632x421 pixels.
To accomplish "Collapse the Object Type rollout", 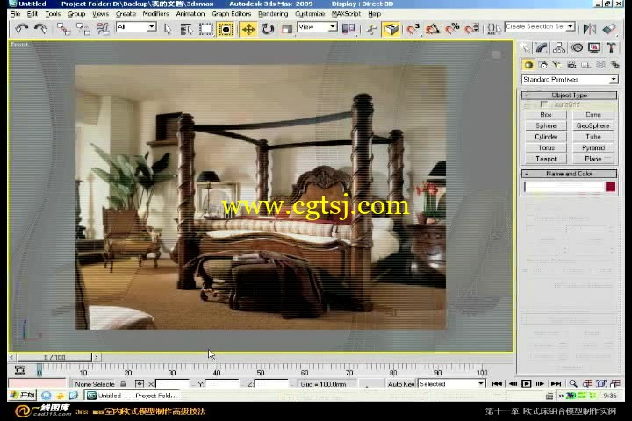I will point(569,95).
